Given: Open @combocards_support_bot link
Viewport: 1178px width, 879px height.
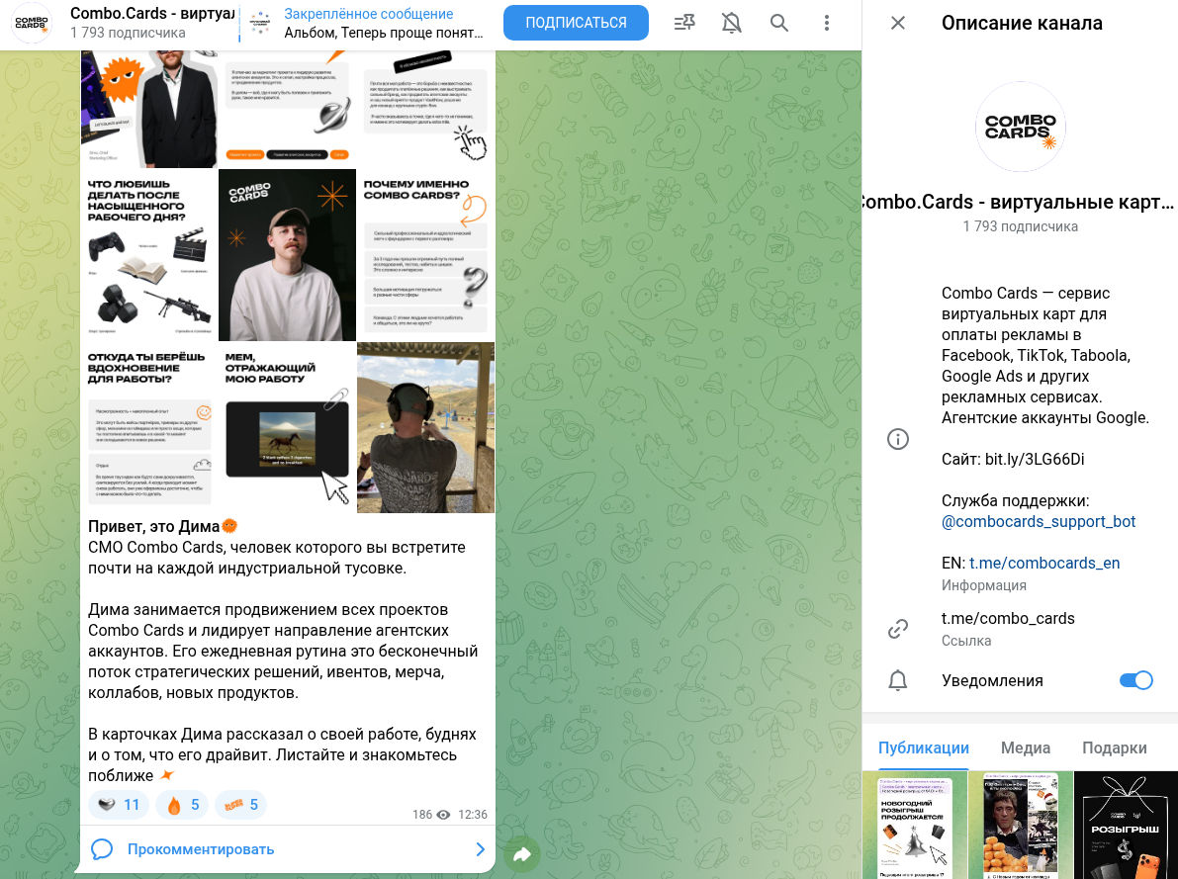Looking at the screenshot, I should (x=1039, y=521).
